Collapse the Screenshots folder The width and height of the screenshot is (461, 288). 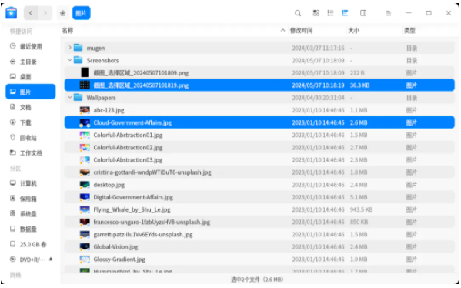click(x=70, y=60)
